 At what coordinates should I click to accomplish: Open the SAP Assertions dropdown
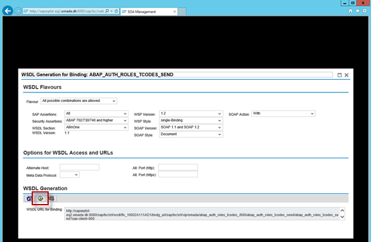(x=96, y=113)
